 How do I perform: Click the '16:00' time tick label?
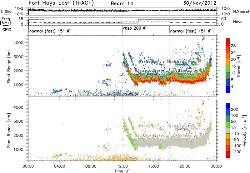[153, 166]
